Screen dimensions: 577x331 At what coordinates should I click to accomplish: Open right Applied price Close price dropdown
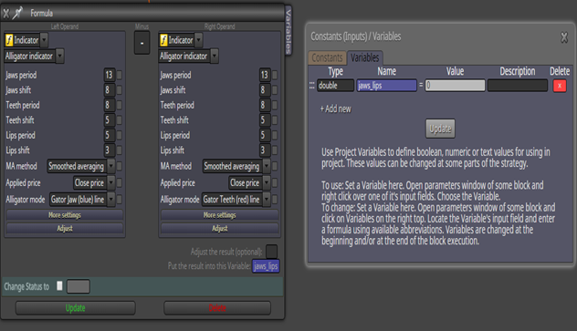point(249,182)
